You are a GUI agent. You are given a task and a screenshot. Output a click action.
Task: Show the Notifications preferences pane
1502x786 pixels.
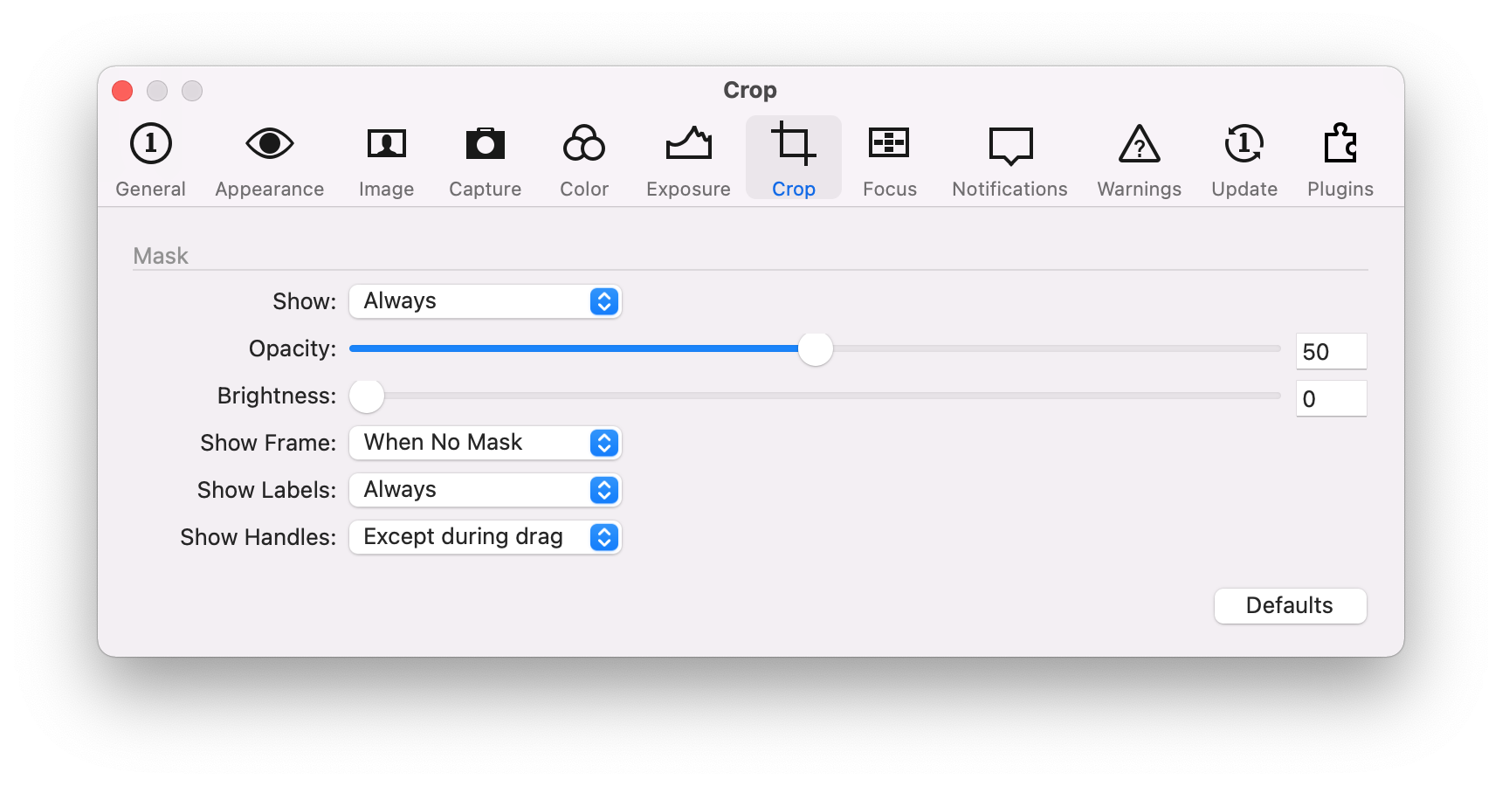point(1009,159)
